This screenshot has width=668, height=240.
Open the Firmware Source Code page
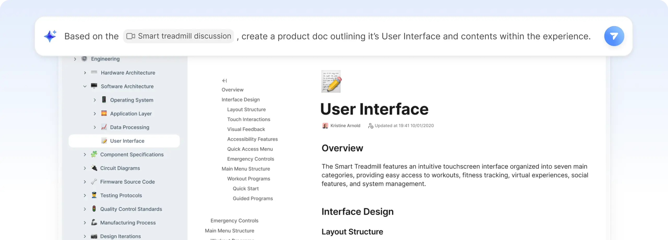(x=127, y=182)
